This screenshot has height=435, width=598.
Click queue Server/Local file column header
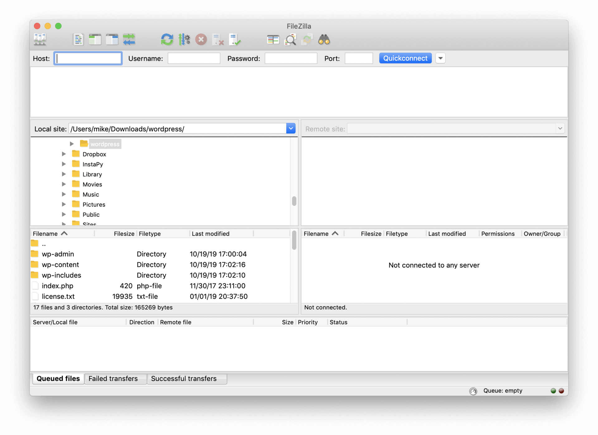pos(78,322)
